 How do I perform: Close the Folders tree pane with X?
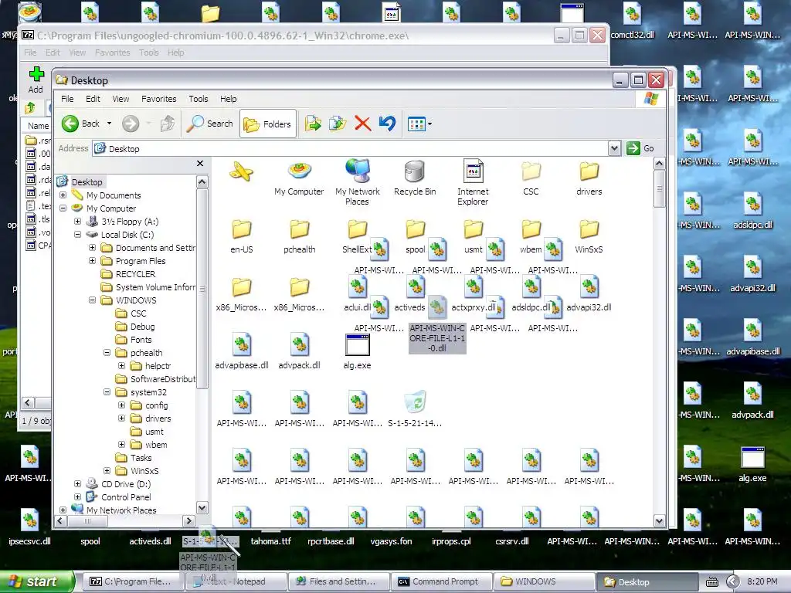click(200, 164)
